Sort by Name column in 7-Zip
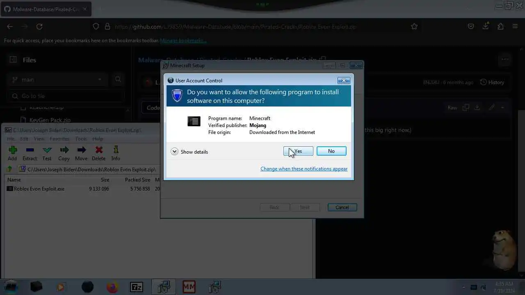Image resolution: width=525 pixels, height=295 pixels. (14, 180)
